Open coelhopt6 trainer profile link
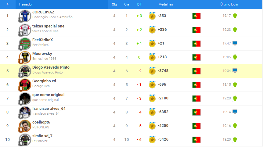The height and width of the screenshot is (147, 263). point(41,122)
